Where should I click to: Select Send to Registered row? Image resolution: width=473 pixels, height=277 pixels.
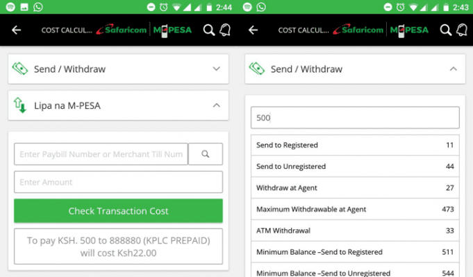(355, 145)
